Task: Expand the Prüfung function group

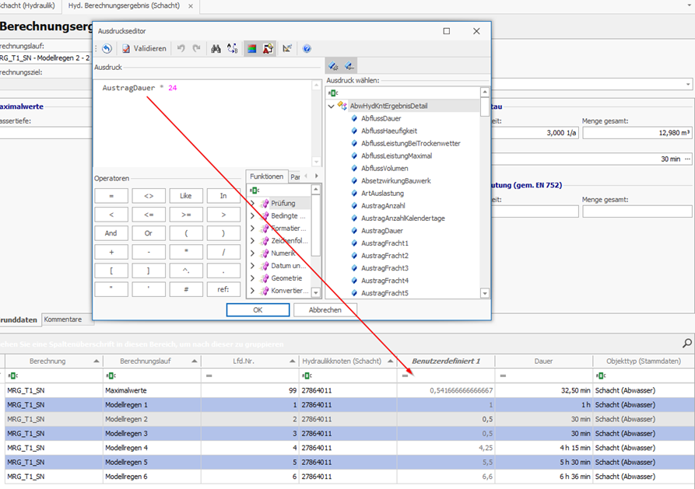Action: point(252,204)
